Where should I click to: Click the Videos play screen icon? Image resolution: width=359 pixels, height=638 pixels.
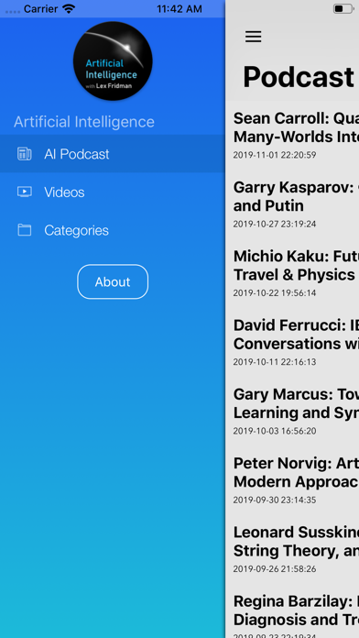tap(25, 192)
